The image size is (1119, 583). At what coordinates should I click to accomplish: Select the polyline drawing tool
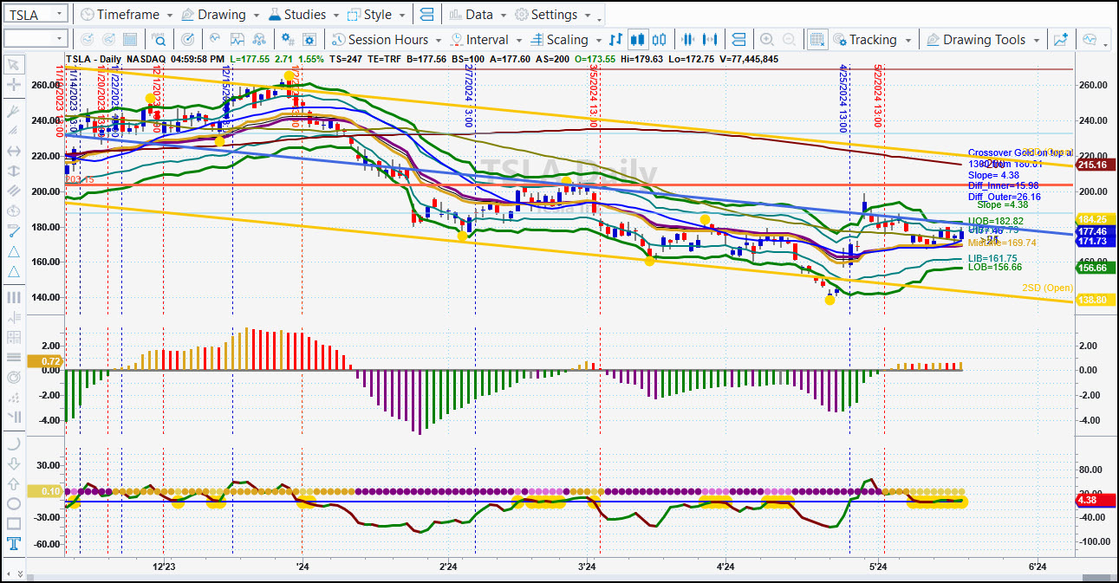coord(13,231)
